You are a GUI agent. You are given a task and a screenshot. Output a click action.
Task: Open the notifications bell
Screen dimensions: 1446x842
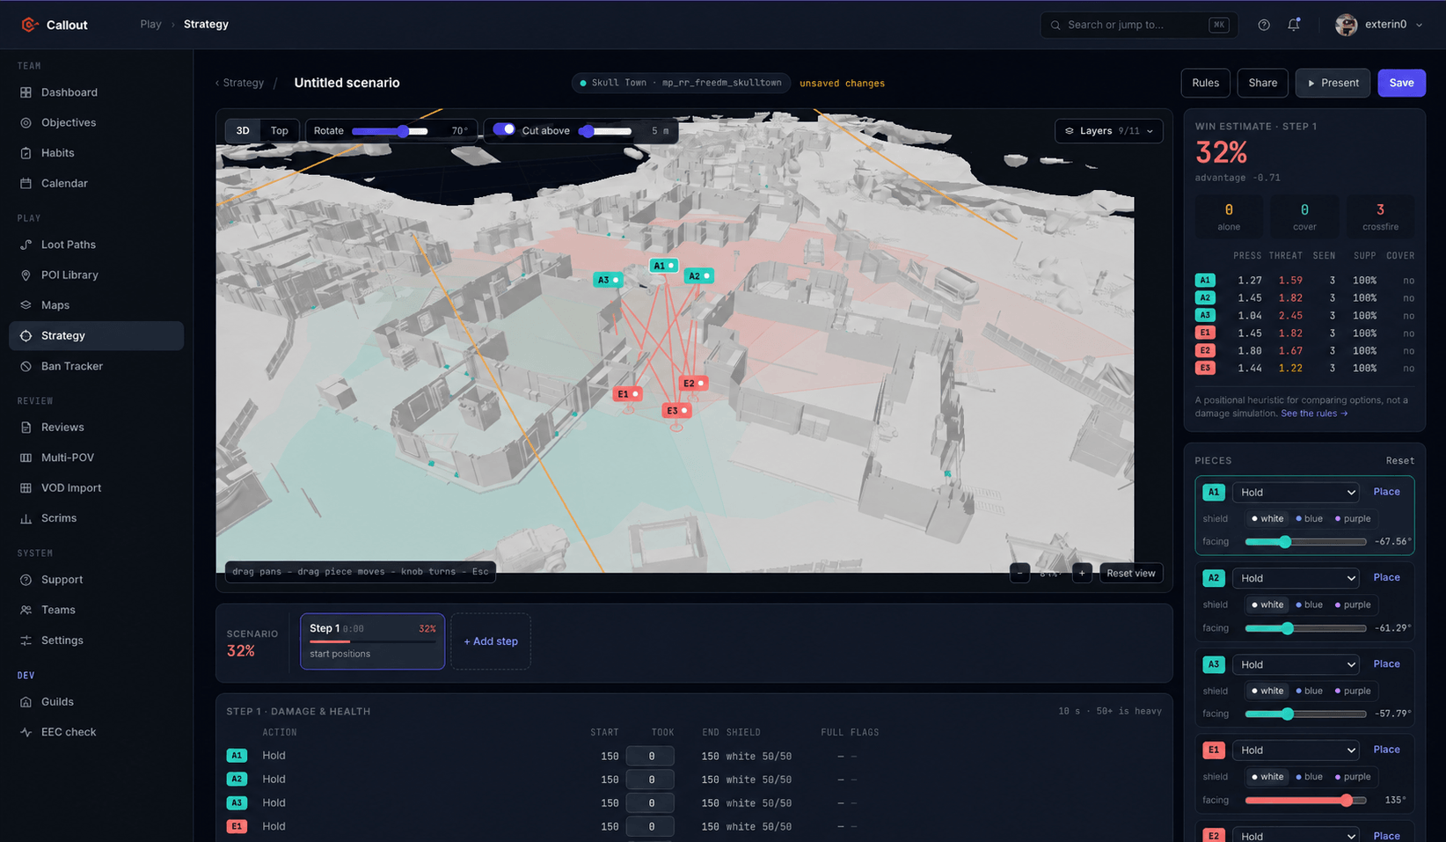click(1294, 25)
